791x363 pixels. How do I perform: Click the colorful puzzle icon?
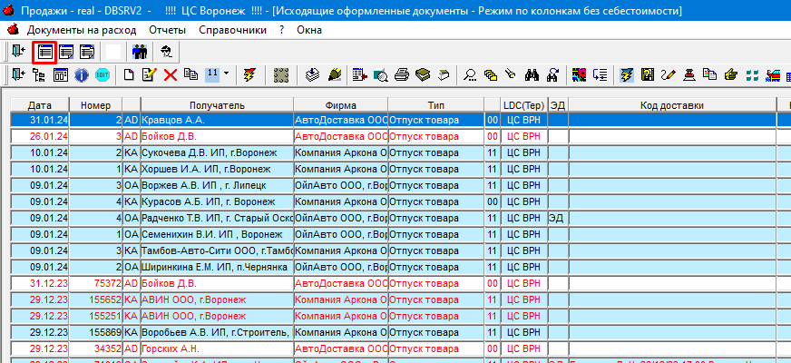(x=579, y=74)
